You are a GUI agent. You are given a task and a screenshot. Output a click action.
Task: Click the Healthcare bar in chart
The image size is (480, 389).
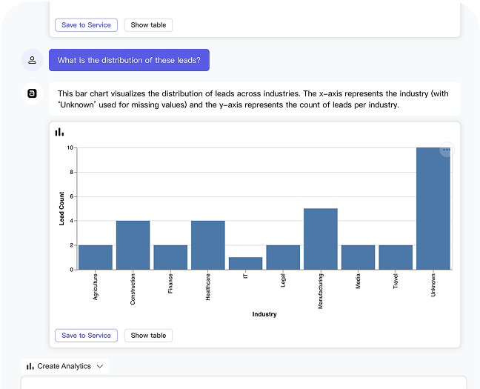click(x=208, y=245)
